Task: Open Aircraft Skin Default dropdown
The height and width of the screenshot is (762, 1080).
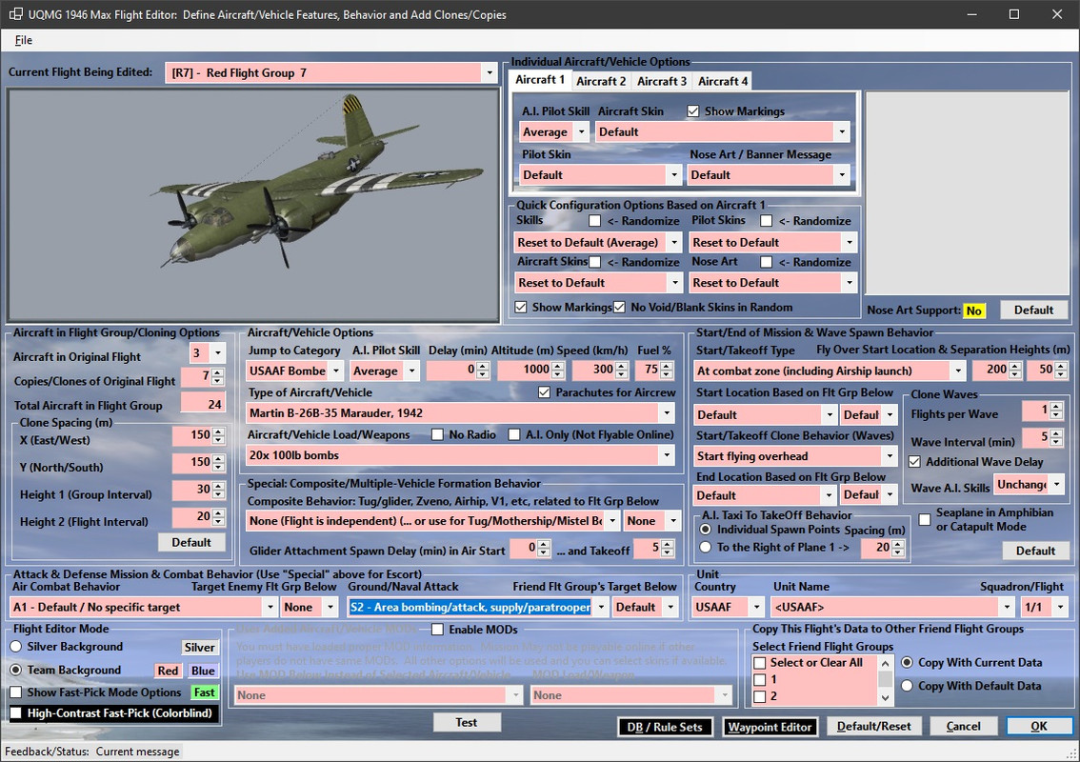Action: (x=842, y=131)
